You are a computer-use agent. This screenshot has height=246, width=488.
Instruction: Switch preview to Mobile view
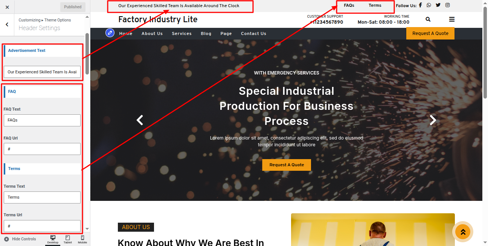[82, 240]
